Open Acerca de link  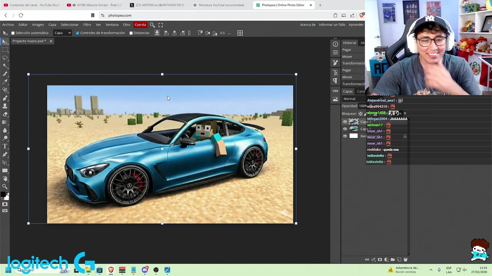[308, 25]
